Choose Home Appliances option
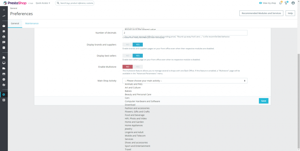 coord(134,126)
